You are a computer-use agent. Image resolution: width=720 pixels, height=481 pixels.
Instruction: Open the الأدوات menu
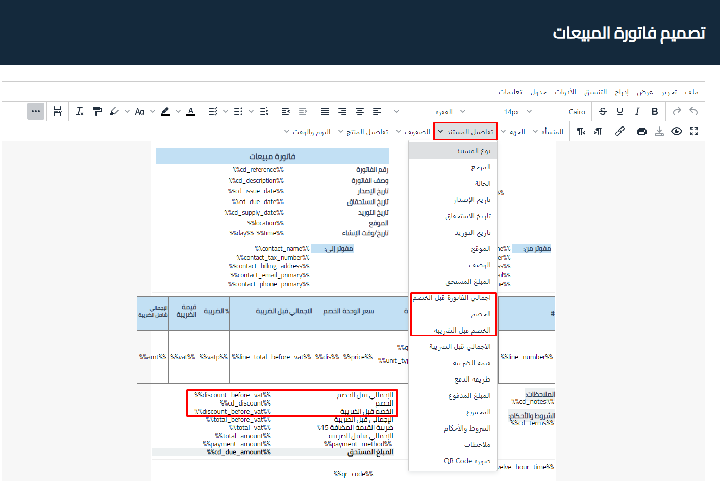point(565,92)
